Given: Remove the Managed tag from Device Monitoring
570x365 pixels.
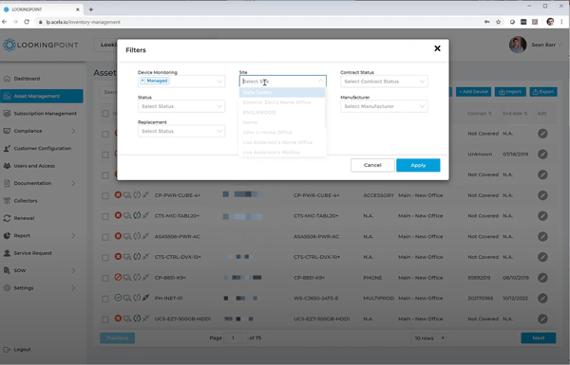Looking at the screenshot, I should point(142,81).
